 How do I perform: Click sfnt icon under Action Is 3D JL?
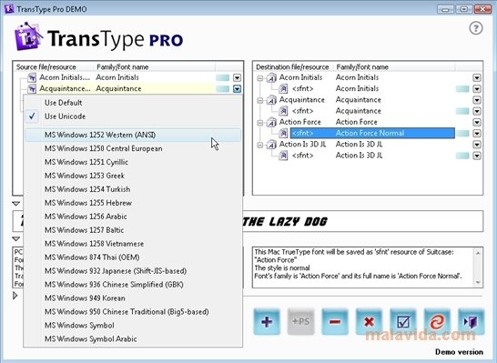283,156
